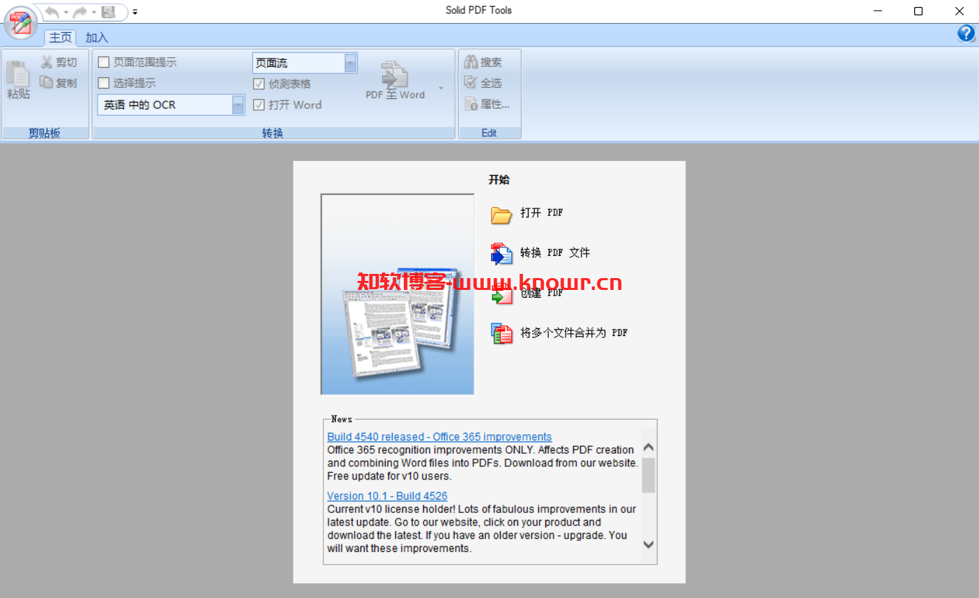Image resolution: width=979 pixels, height=598 pixels.
Task: Minimize the Solid PDF Tools window
Action: pyautogui.click(x=878, y=11)
